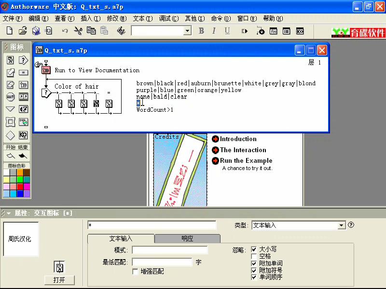Click the Import toolbar icon
386x289 pixels.
tap(49, 31)
